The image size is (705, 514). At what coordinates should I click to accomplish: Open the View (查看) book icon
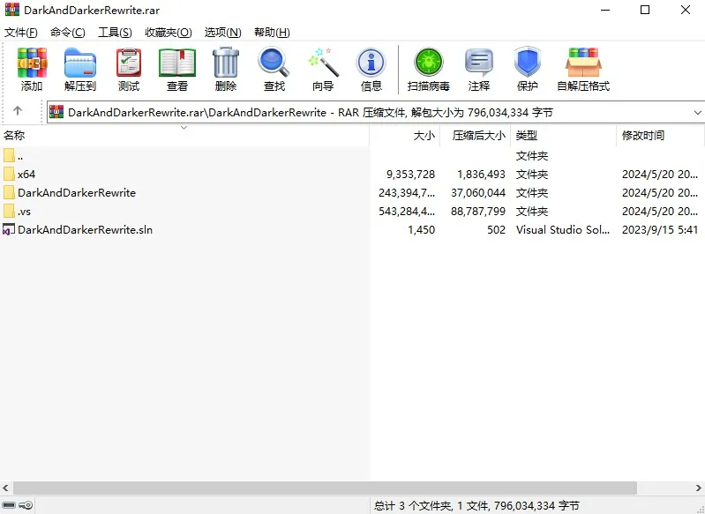point(177,63)
